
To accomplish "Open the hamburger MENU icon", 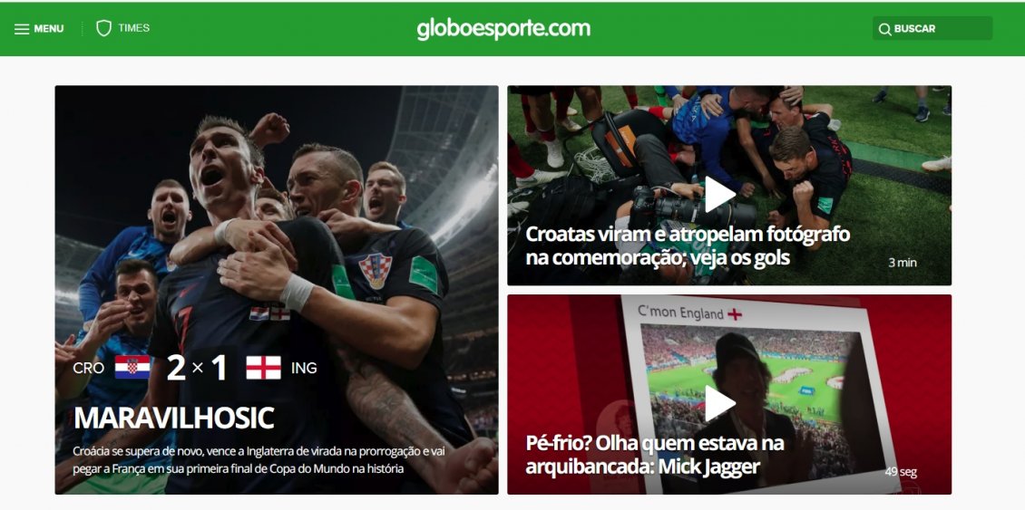I will click(x=22, y=29).
